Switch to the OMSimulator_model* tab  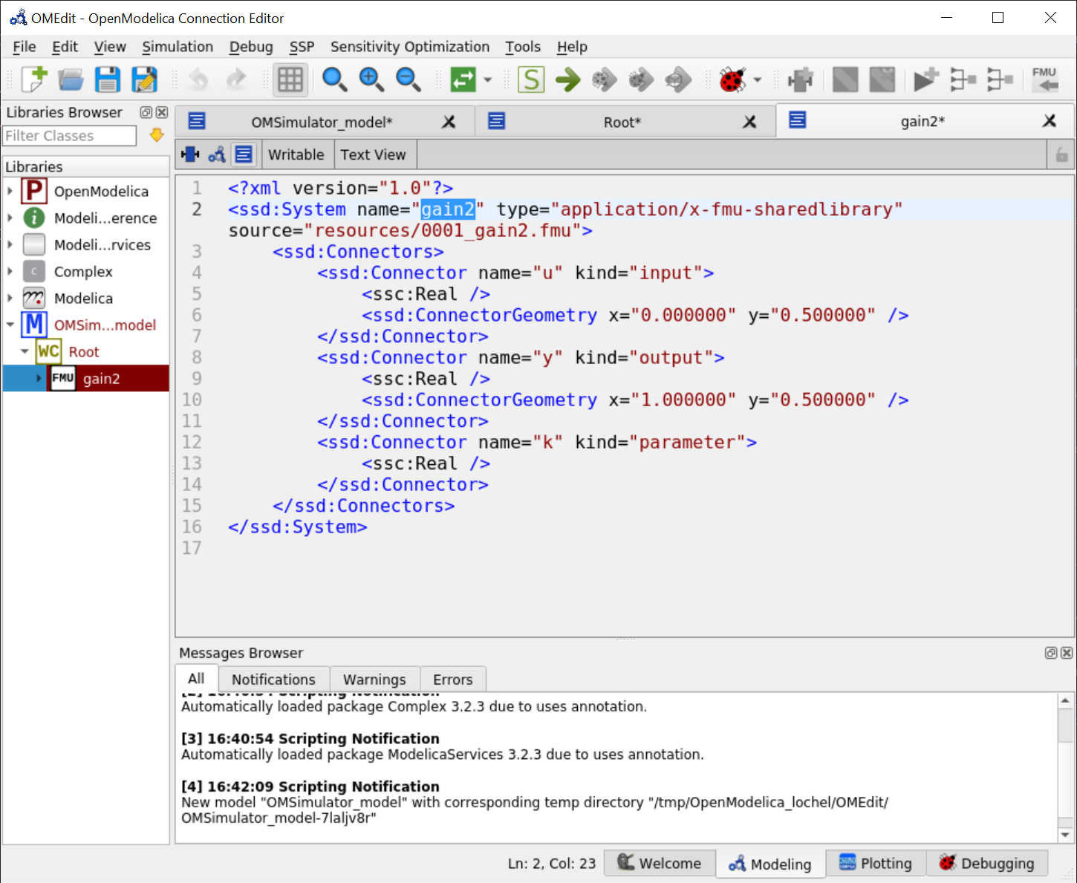(x=322, y=122)
